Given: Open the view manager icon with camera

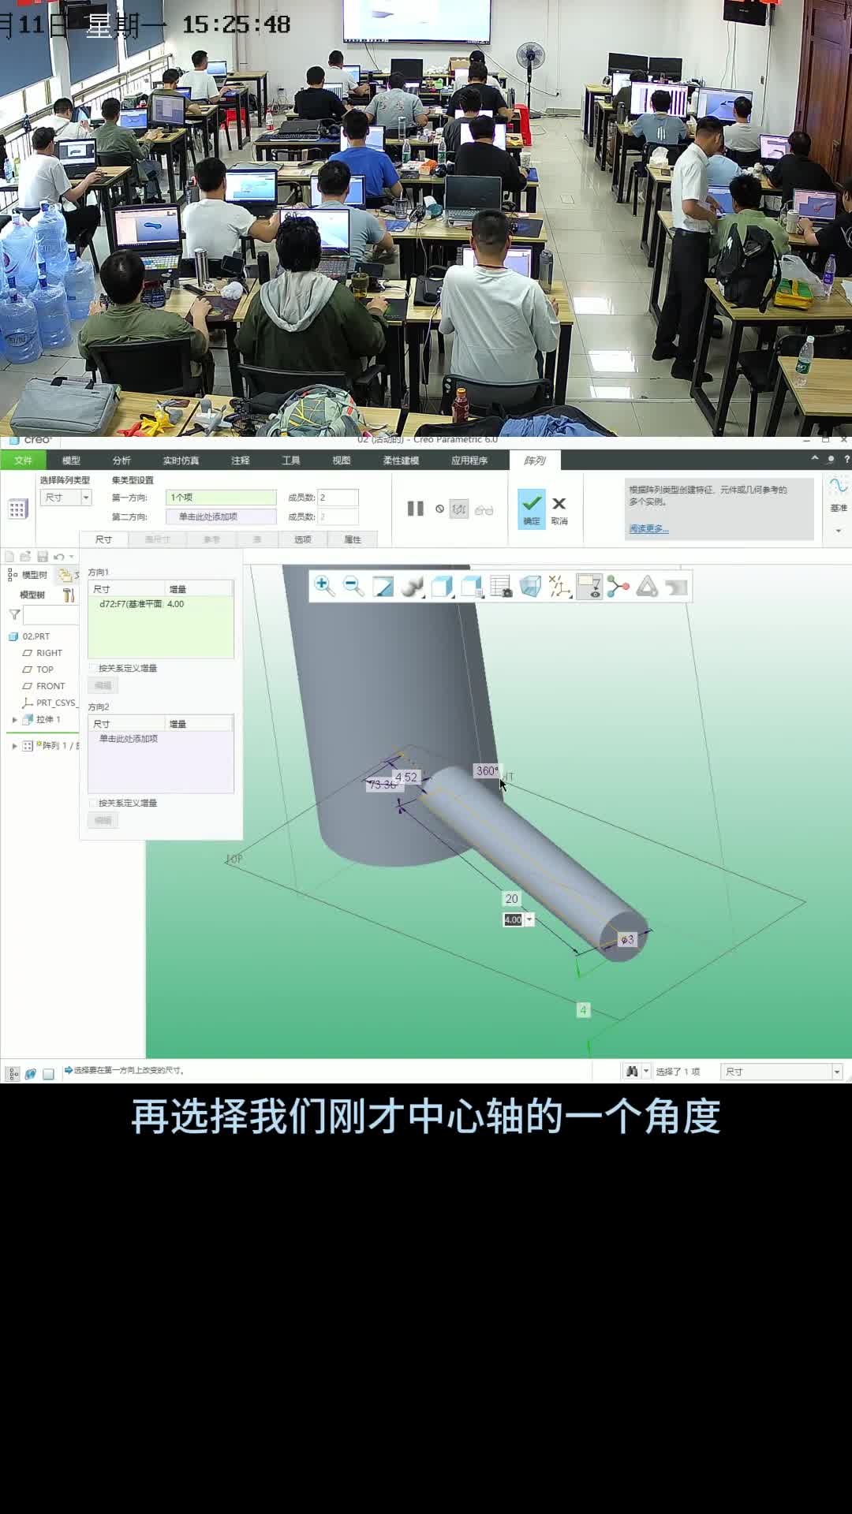Looking at the screenshot, I should (x=501, y=586).
